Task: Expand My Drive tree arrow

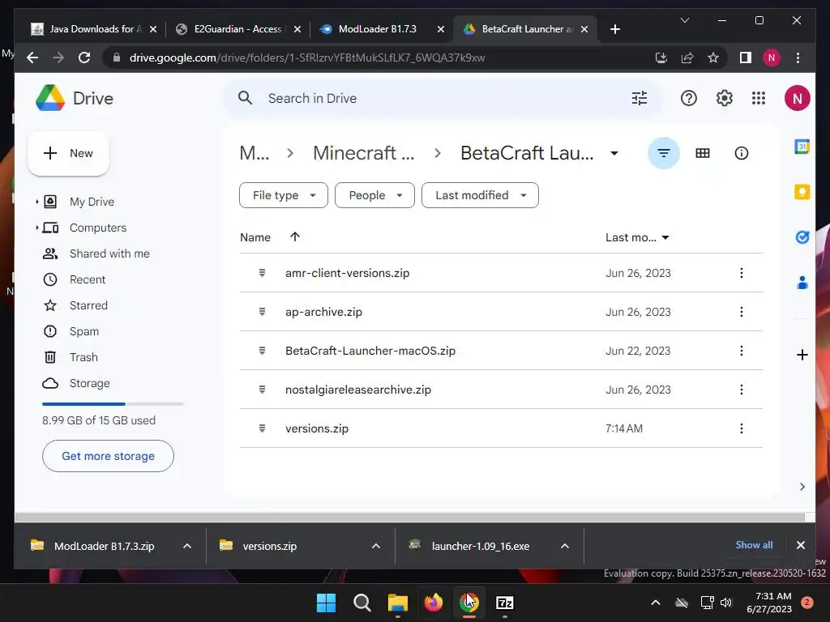Action: (36, 202)
